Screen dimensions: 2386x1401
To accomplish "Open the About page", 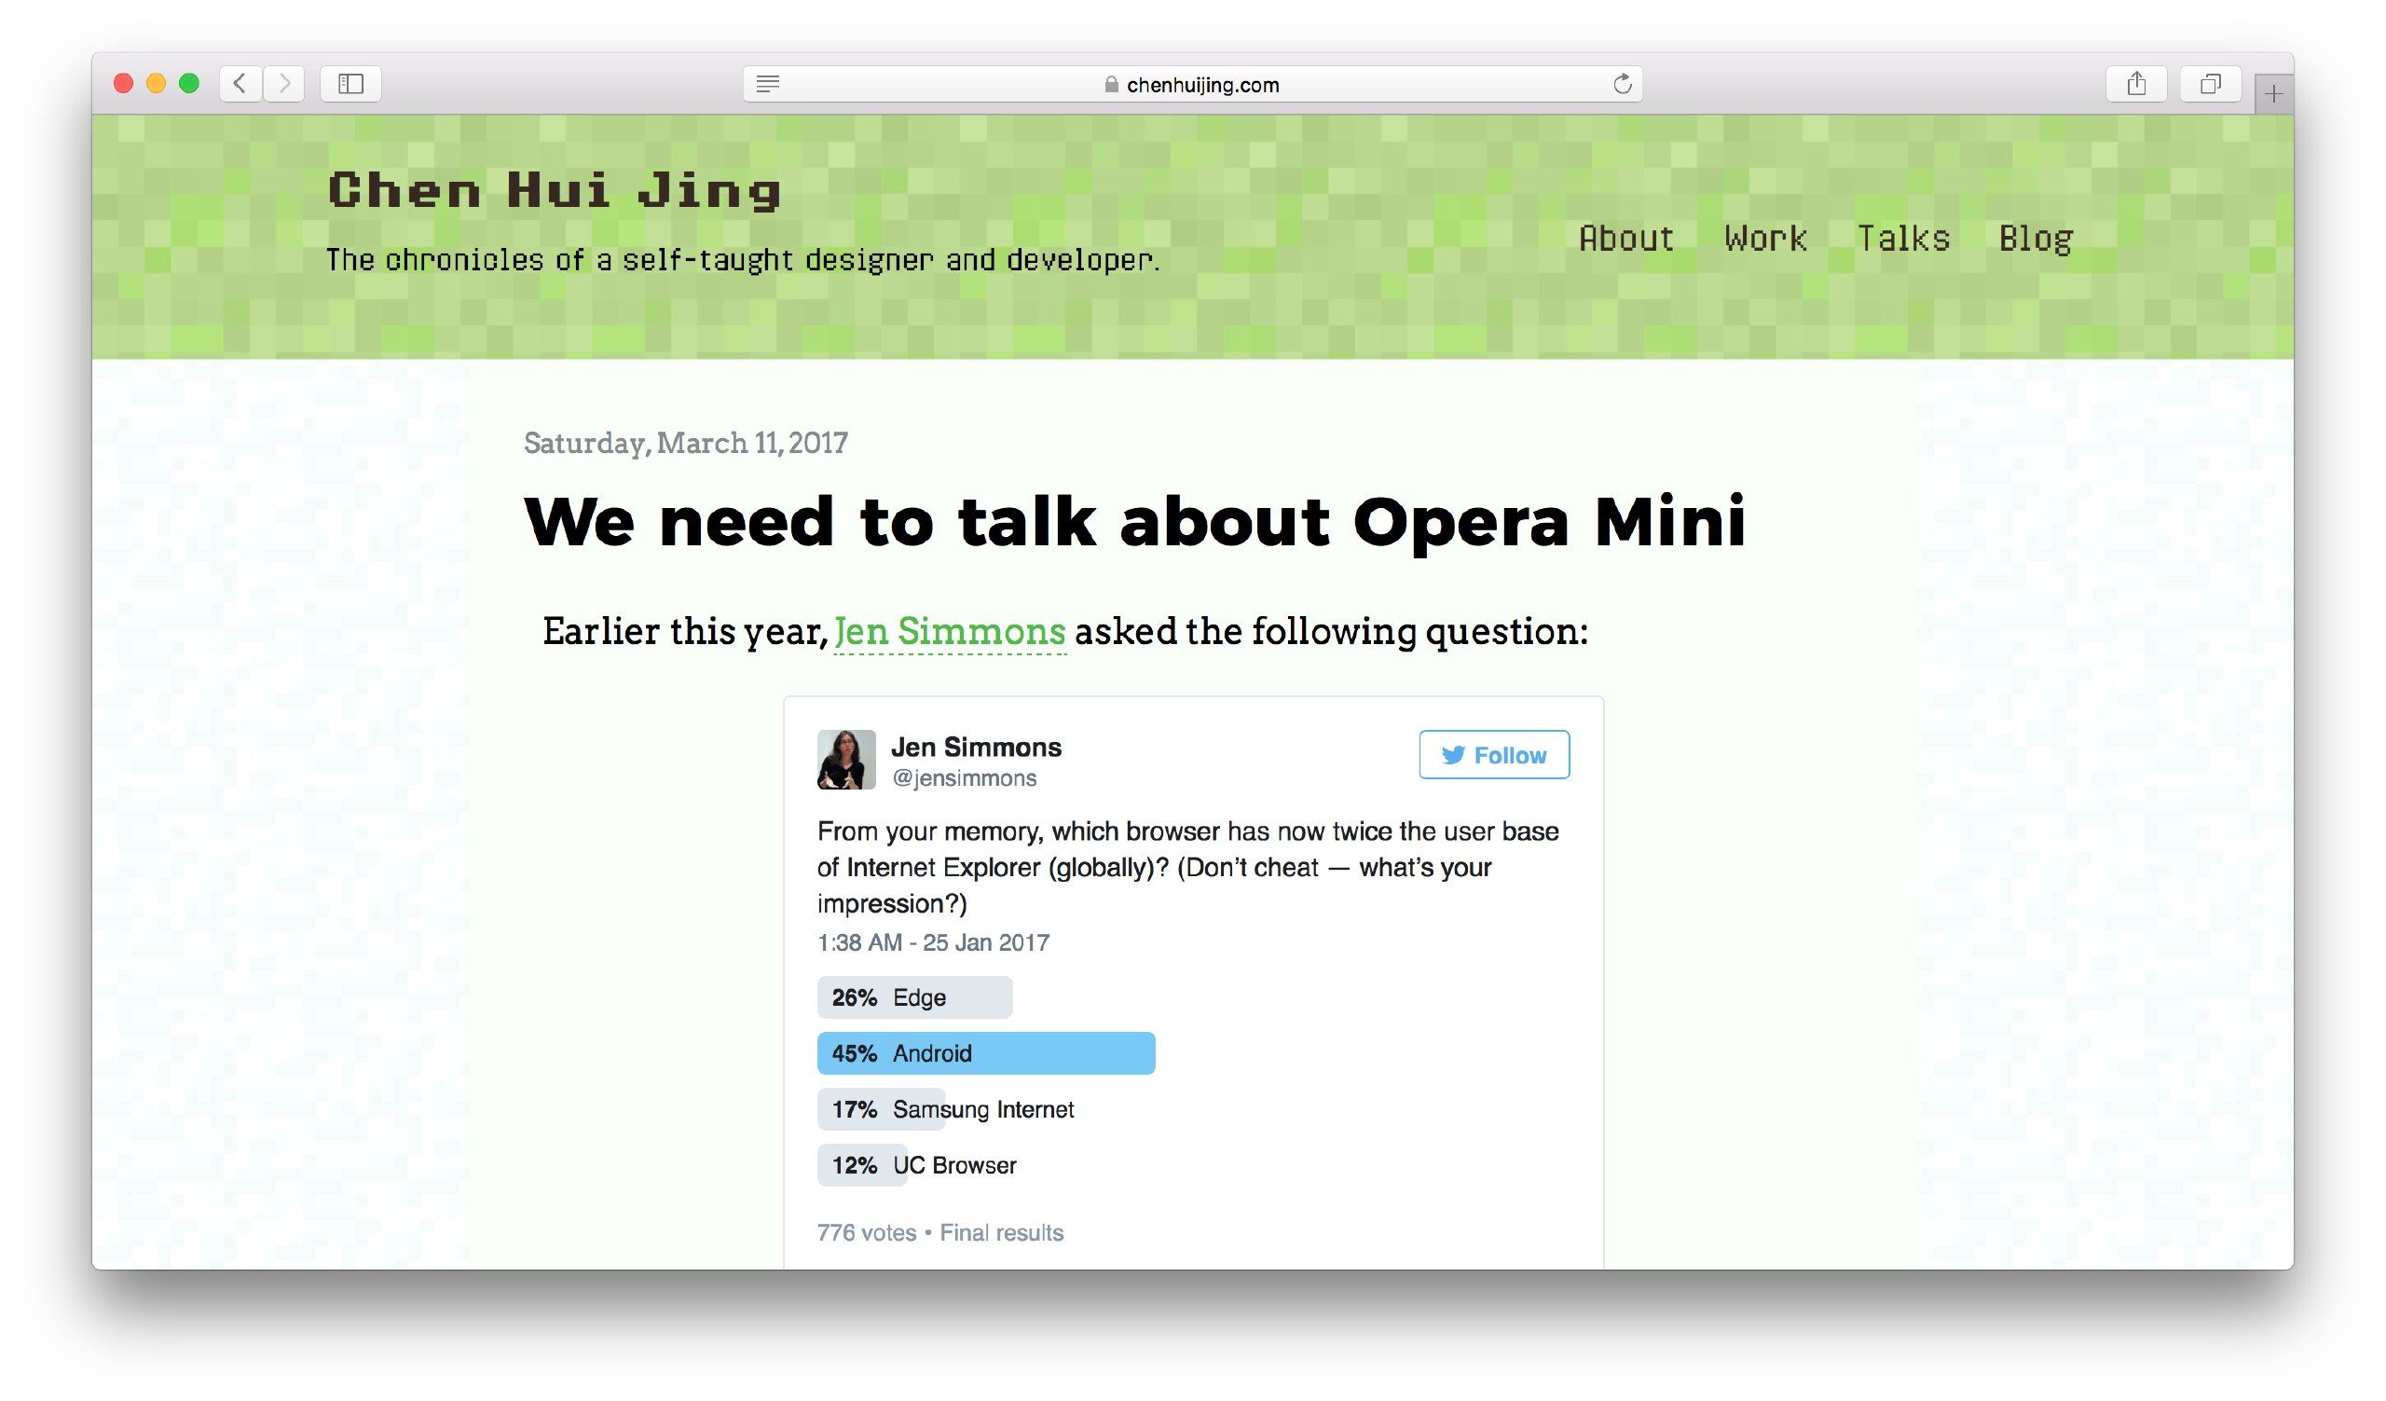I will point(1625,238).
